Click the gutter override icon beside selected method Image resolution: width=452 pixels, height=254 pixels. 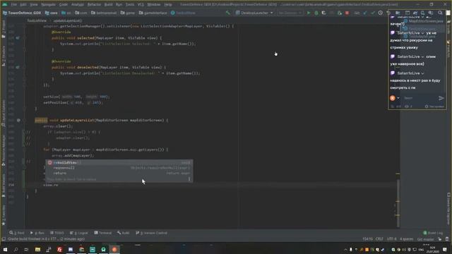click(18, 37)
